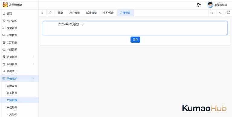
Task: Click the 系统维护 gear icon
Action: coord(4,79)
